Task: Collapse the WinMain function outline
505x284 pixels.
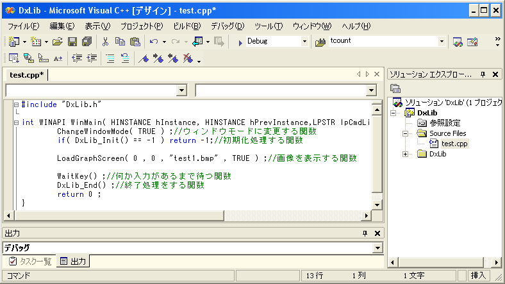Action: (x=16, y=122)
